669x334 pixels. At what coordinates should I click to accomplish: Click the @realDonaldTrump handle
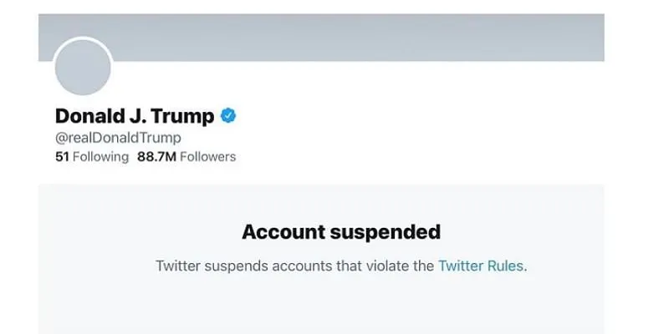click(x=118, y=138)
